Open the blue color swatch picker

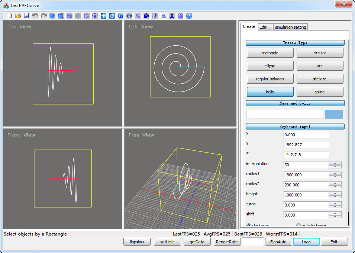click(x=334, y=114)
